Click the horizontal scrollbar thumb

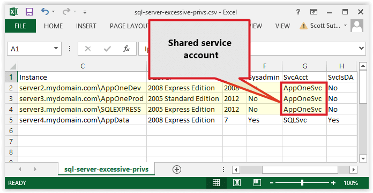tap(300, 169)
